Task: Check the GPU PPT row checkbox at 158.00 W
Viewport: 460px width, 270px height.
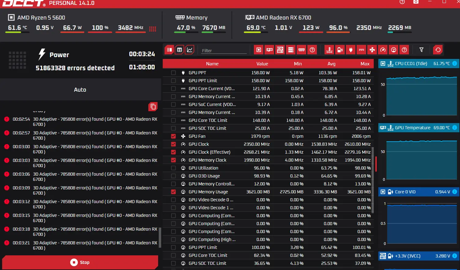Action: coord(173,73)
